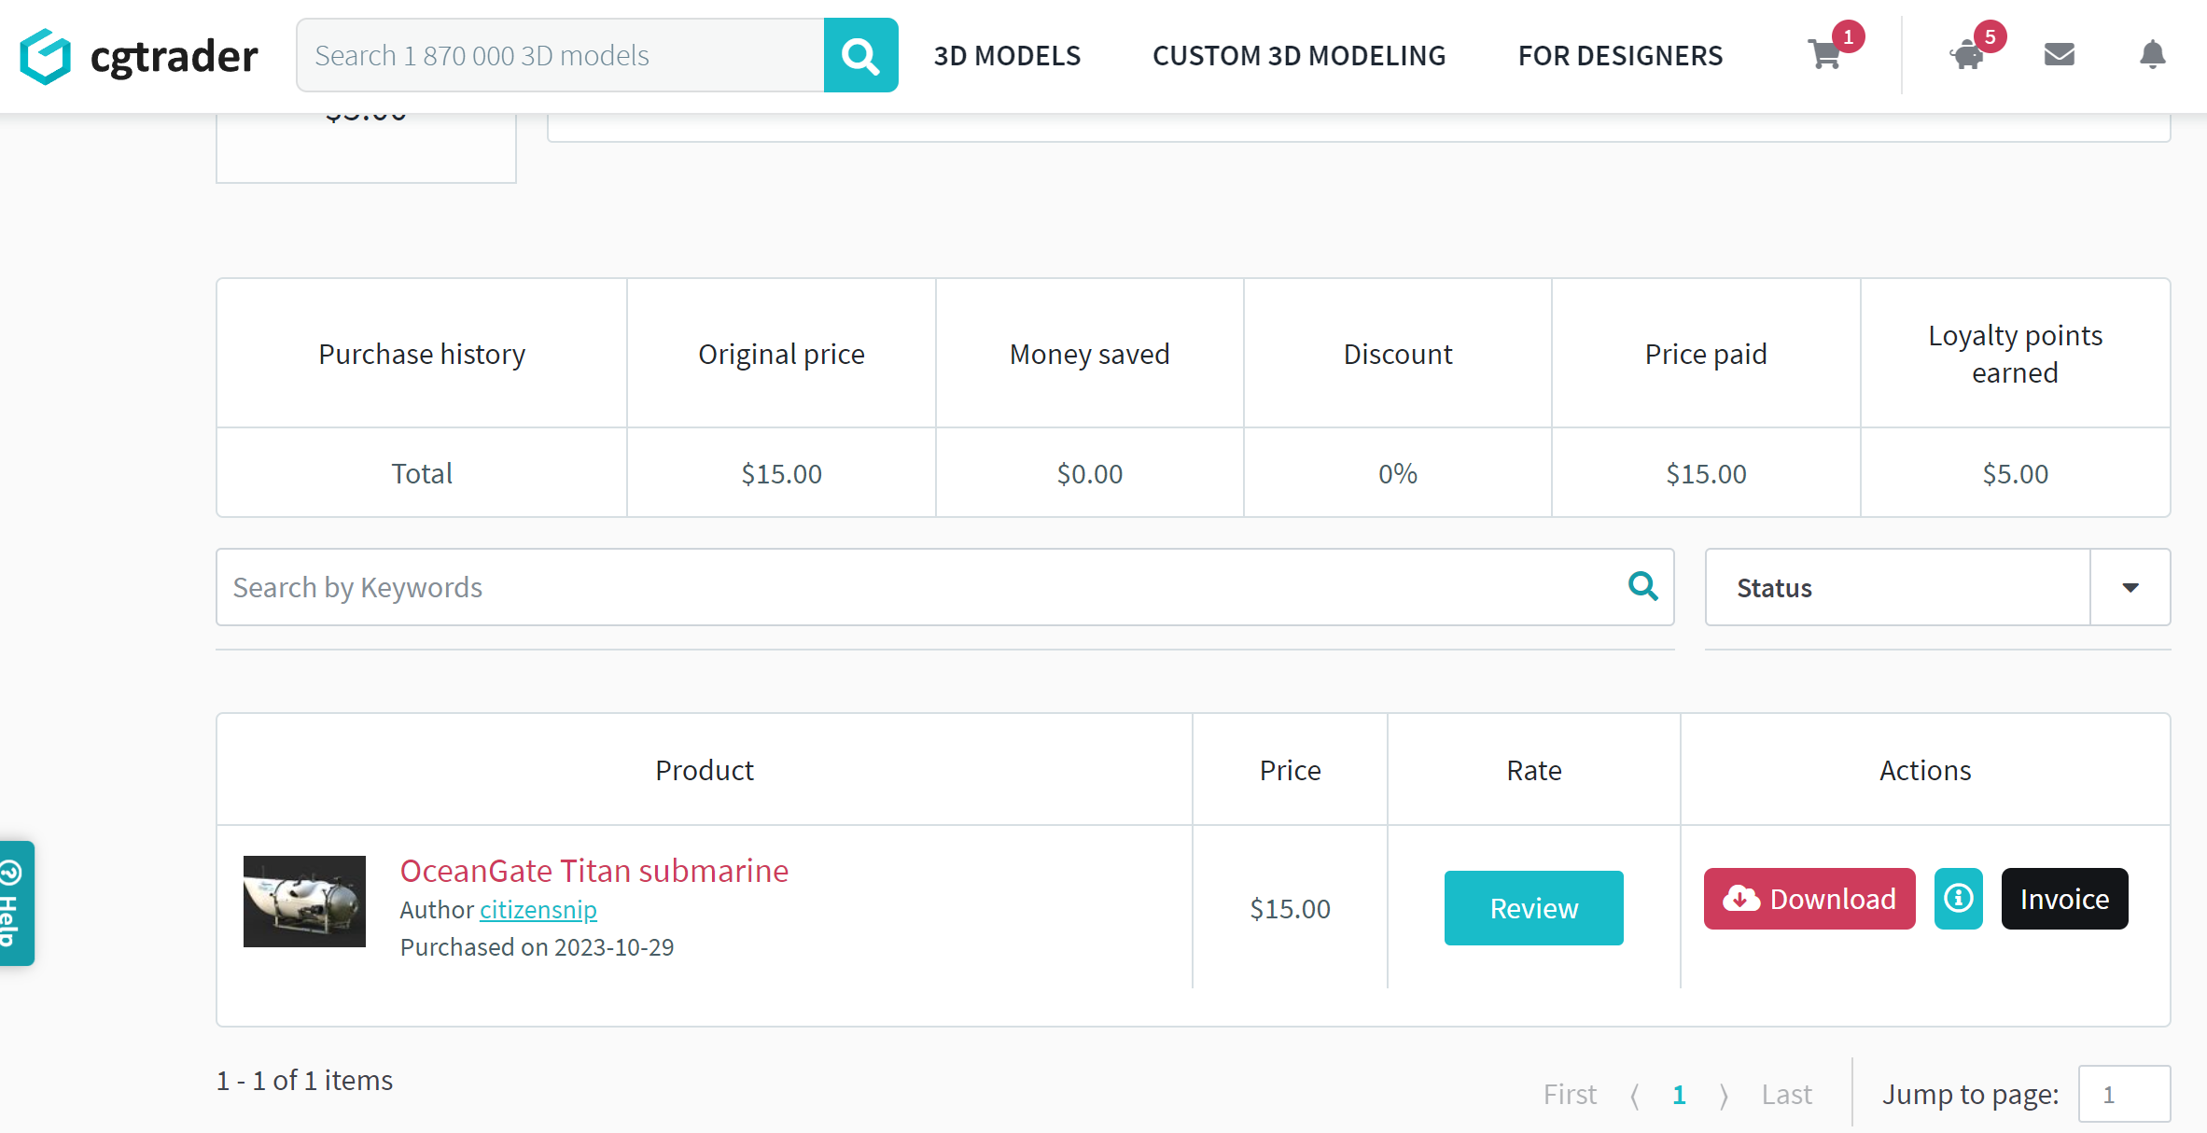The image size is (2207, 1133).
Task: Click the teal search magnifier button
Action: [860, 55]
